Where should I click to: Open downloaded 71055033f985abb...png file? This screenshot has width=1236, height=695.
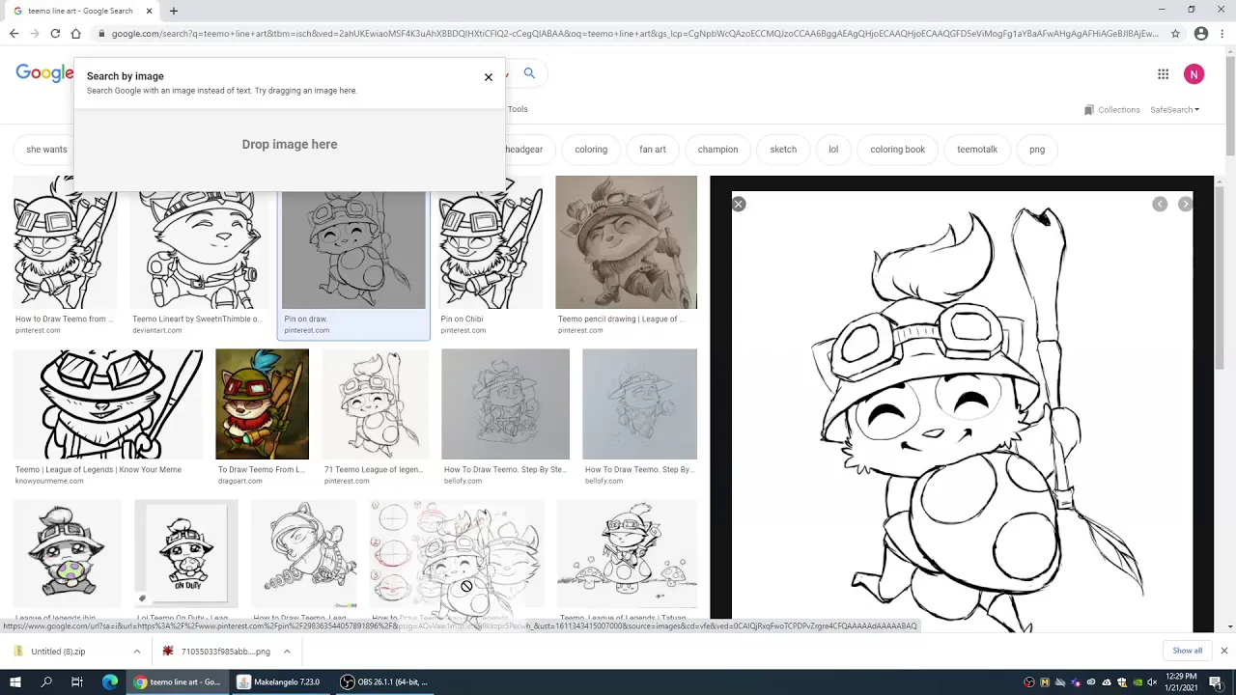click(217, 652)
